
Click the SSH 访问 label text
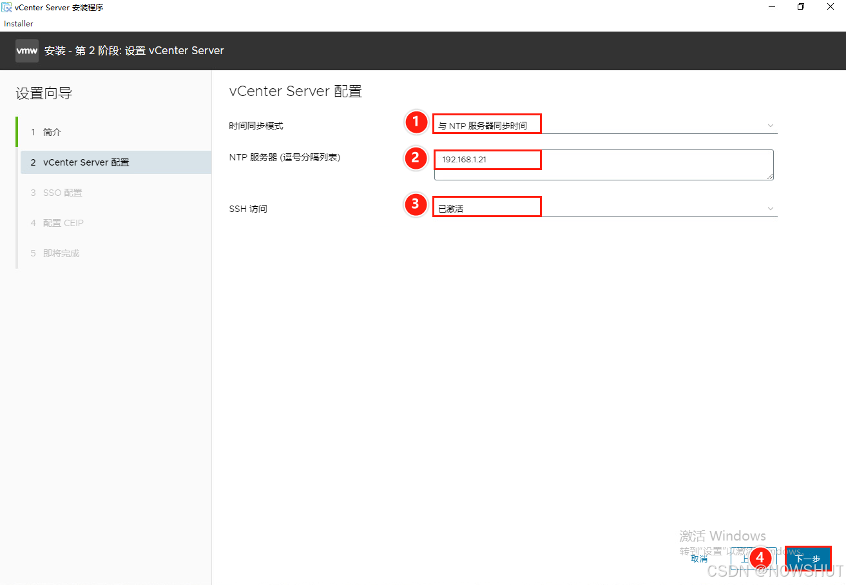point(248,209)
